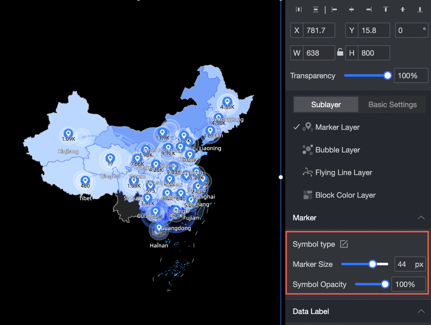Align the map layer to the top edge
Viewport: 431px width, 325px height.
point(385,9)
